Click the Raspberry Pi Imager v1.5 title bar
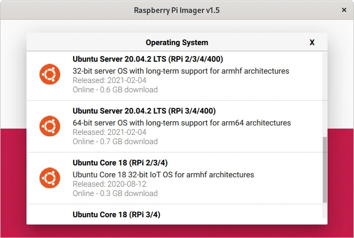Viewport: 354px width, 238px height. [176, 10]
